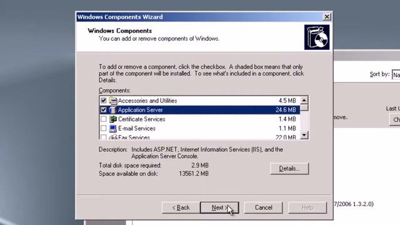Enable the E-mail Services checkbox
The height and width of the screenshot is (225, 400).
103,128
